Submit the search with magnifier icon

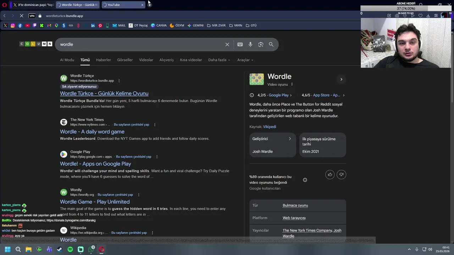271,44
